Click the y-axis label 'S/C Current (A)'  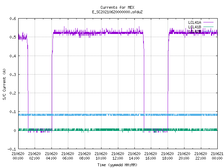pyautogui.click(x=5, y=84)
